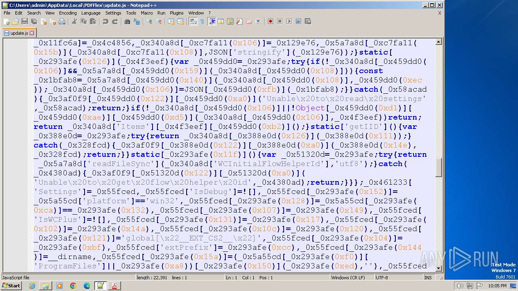Open the View menu

pos(50,13)
